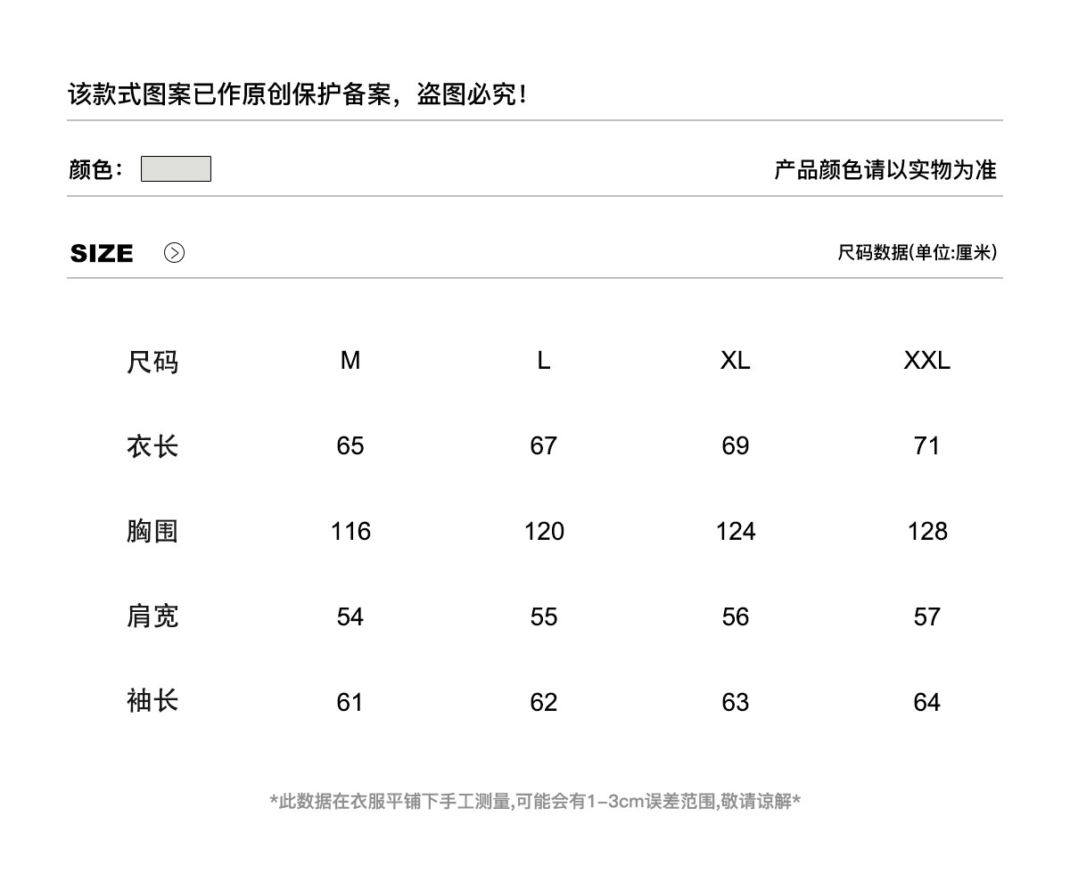Click the copyright notice '该款式图案已作原创保护备案'
Image resolution: width=1070 pixels, height=873 pixels.
[230, 94]
